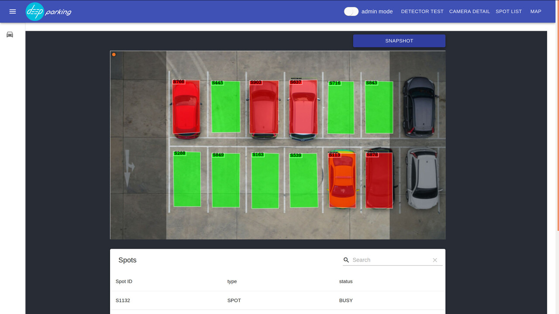The width and height of the screenshot is (559, 314).
Task: Click the search magnifier icon
Action: (x=346, y=260)
